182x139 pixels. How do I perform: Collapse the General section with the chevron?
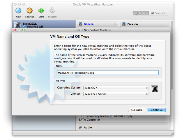(x=115, y=24)
